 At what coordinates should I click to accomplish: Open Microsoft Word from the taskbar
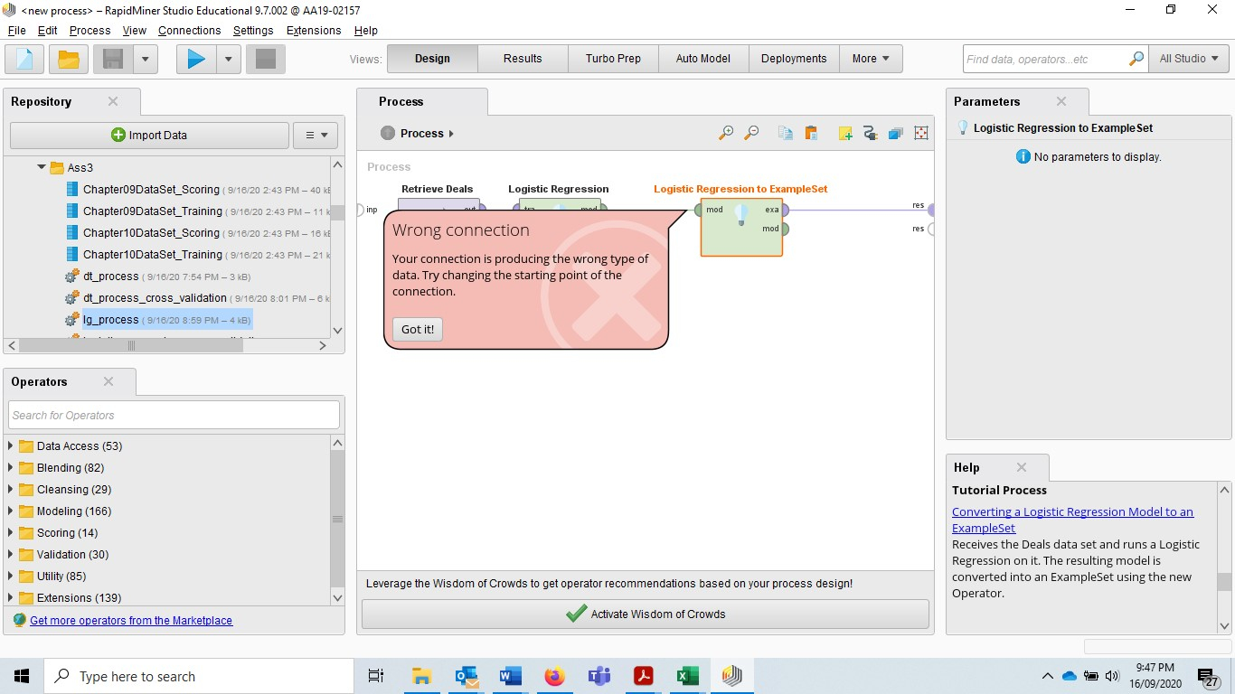[510, 676]
